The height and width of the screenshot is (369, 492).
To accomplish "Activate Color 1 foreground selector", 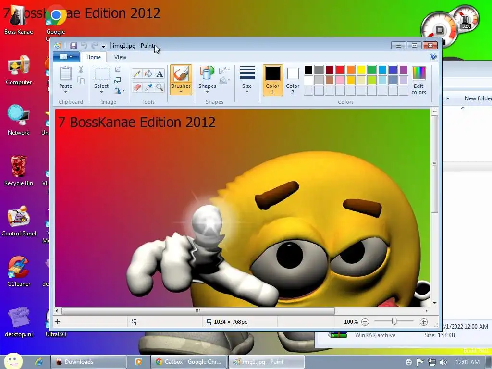I will [272, 80].
